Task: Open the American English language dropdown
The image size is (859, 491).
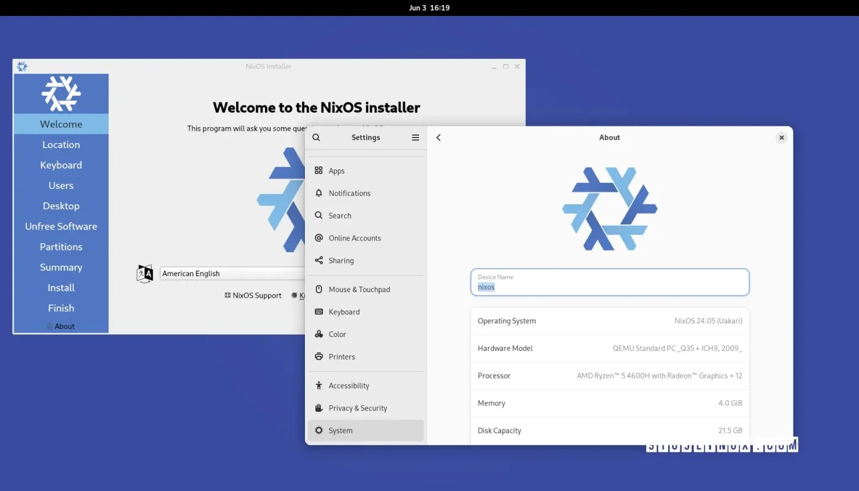Action: 233,274
